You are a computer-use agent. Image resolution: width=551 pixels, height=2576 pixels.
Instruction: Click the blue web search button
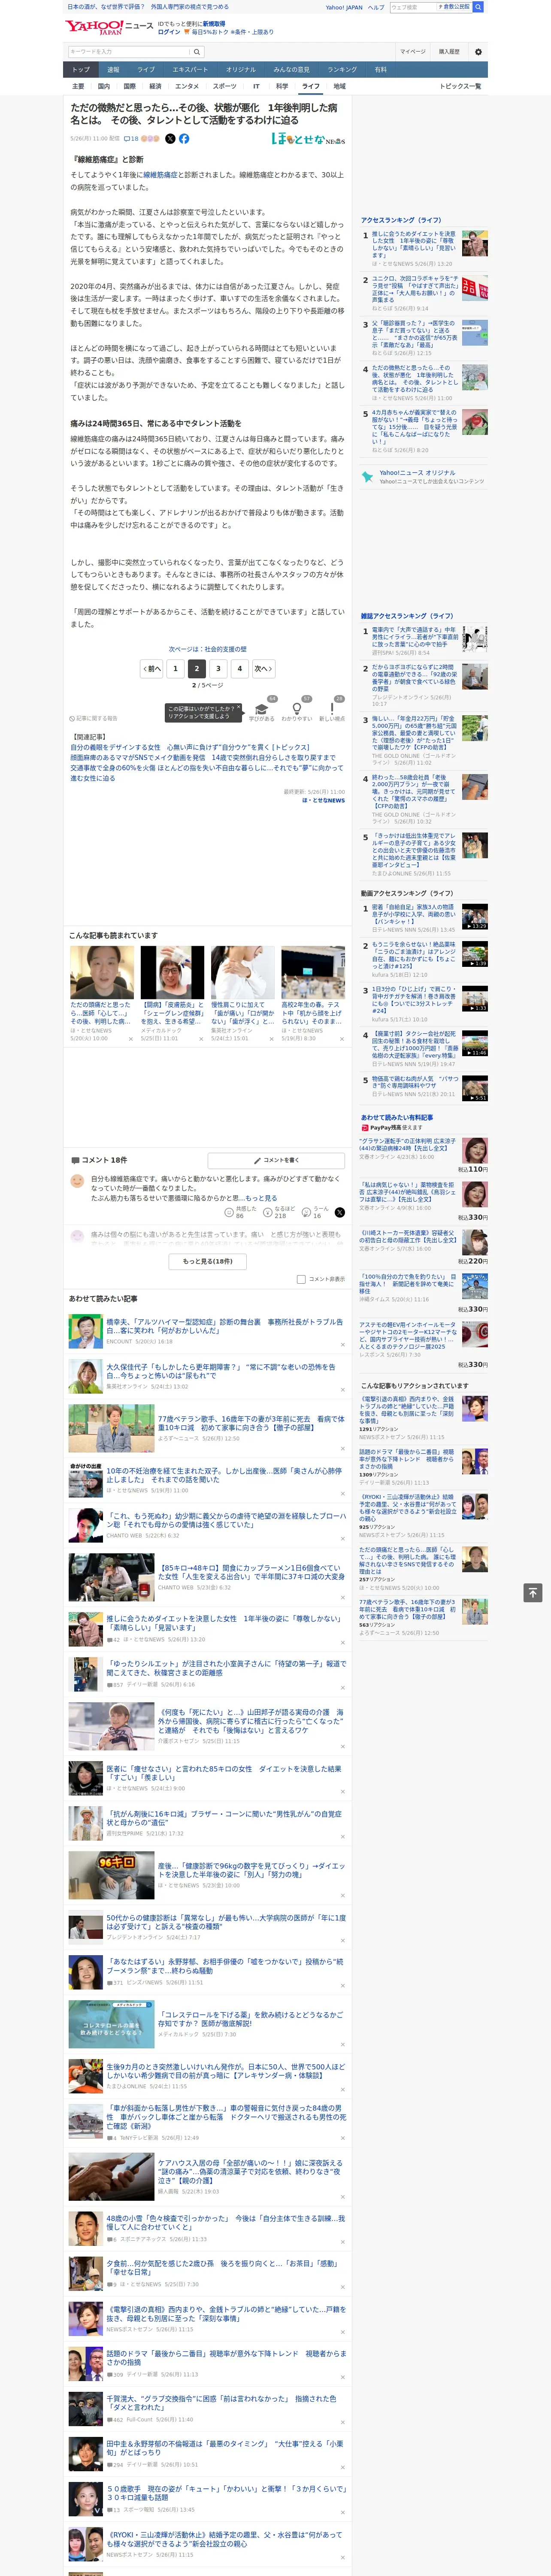click(478, 7)
